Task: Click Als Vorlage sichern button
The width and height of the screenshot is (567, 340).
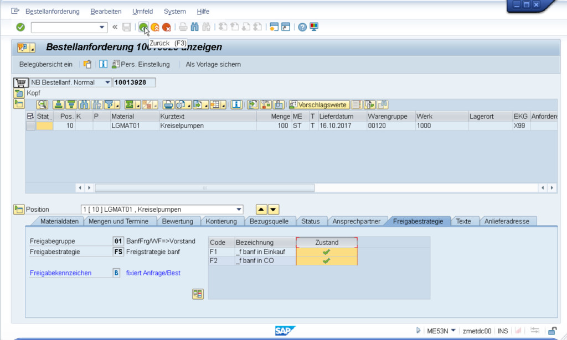Action: [x=213, y=65]
